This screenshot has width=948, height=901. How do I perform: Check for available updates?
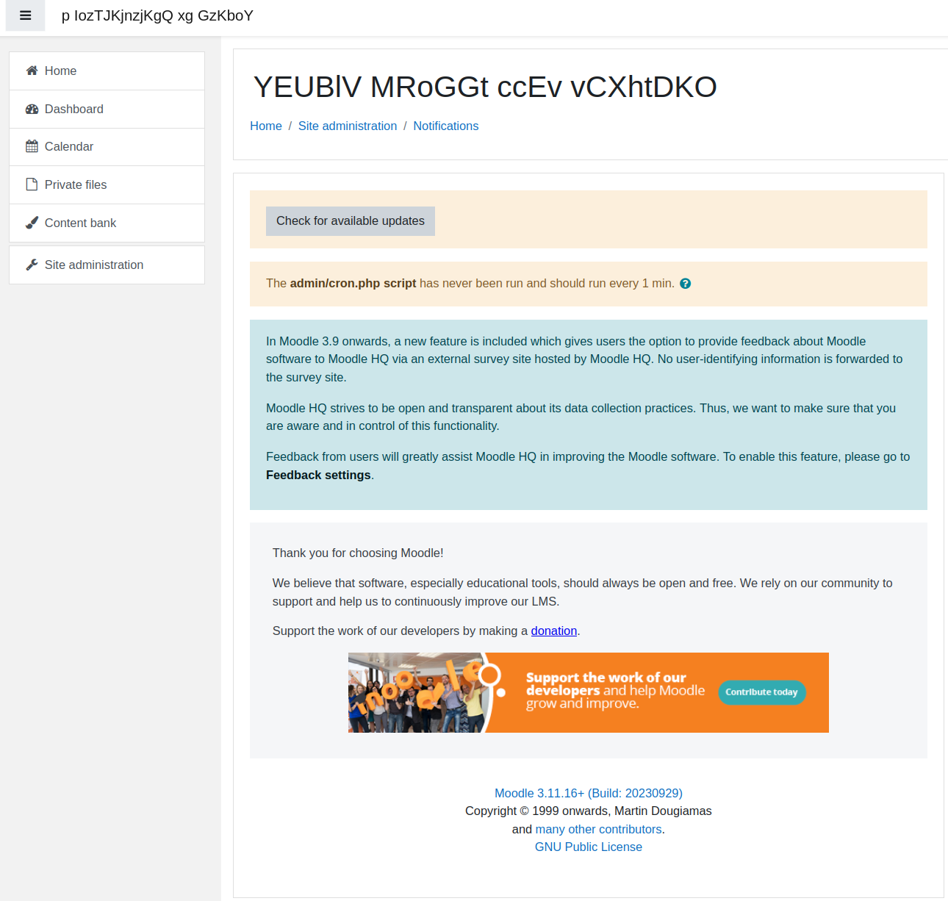351,221
